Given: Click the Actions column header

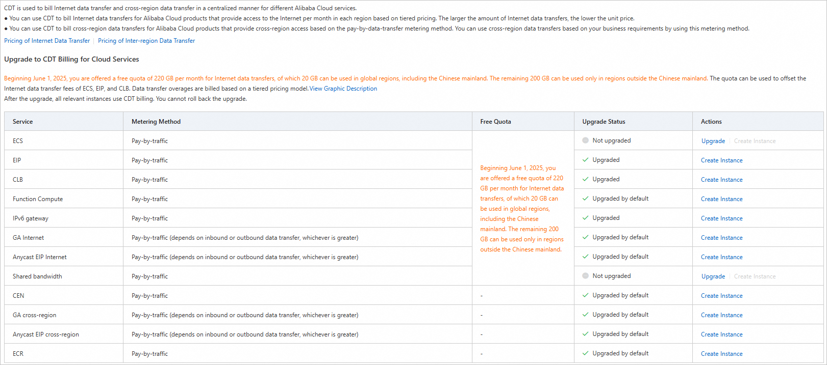Looking at the screenshot, I should [x=758, y=122].
